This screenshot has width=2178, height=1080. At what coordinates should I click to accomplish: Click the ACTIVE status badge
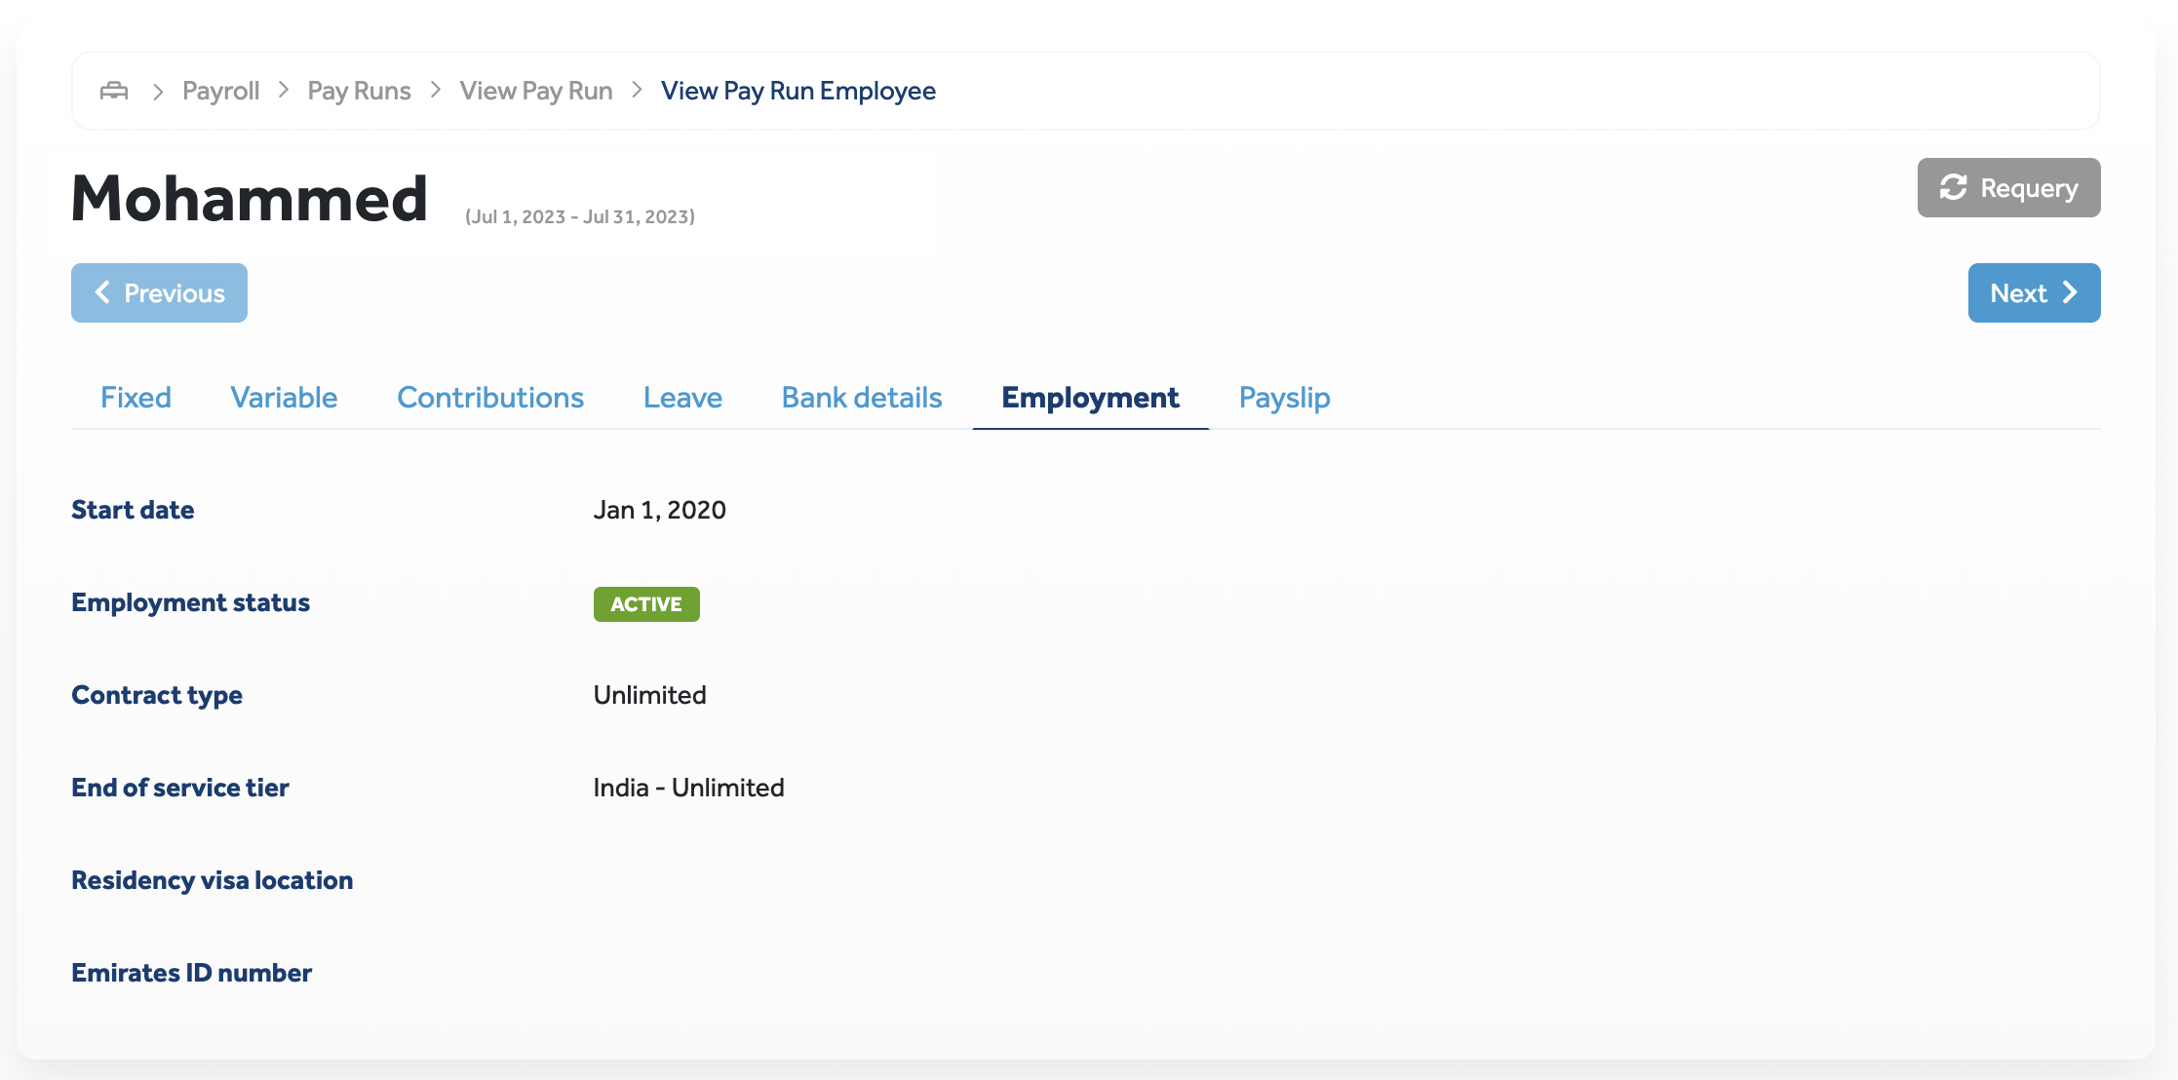pyautogui.click(x=646, y=604)
